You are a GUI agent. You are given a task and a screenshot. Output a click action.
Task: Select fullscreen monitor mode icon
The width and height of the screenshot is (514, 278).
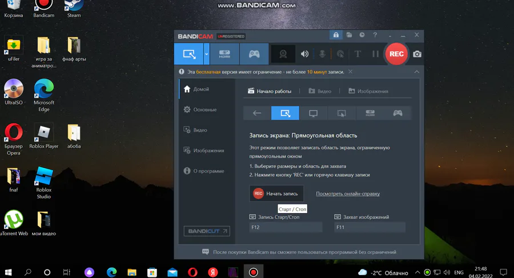[x=314, y=113]
